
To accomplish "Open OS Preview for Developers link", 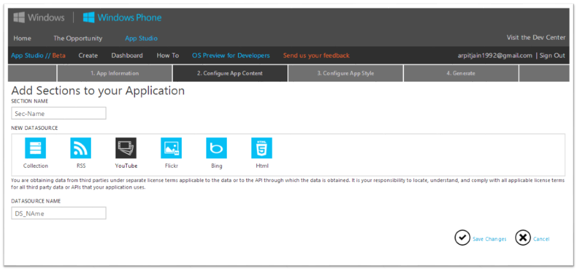I will tap(230, 55).
